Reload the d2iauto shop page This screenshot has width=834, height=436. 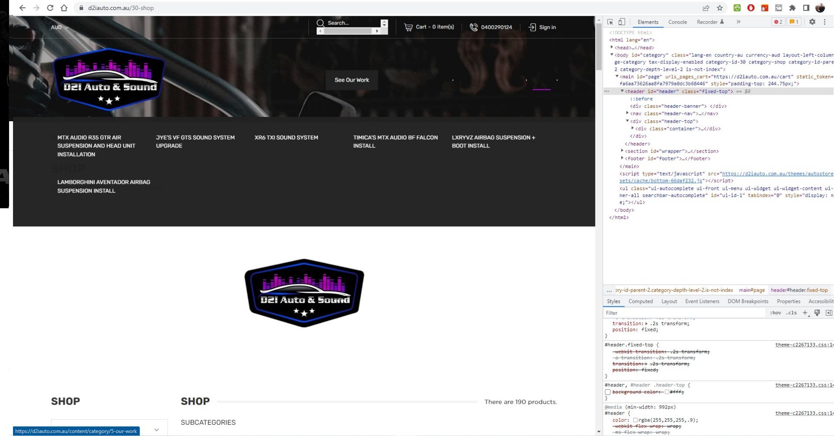tap(50, 8)
